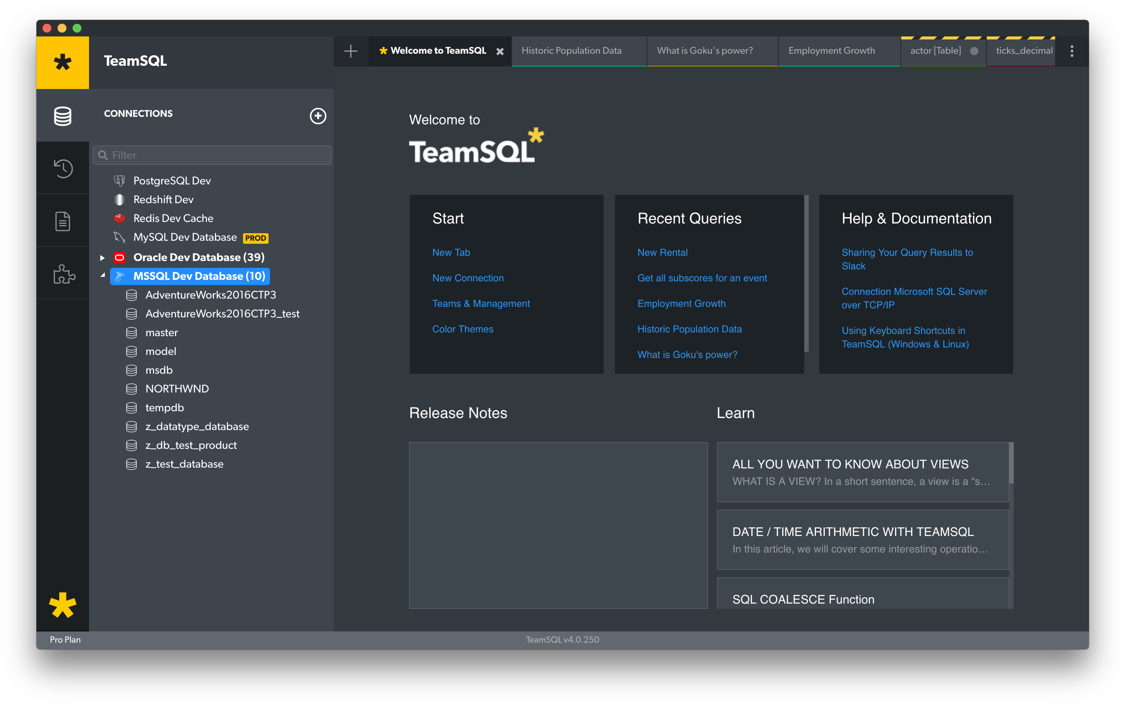The width and height of the screenshot is (1125, 705).
Task: Click the database icon beside msdb
Action: point(131,370)
